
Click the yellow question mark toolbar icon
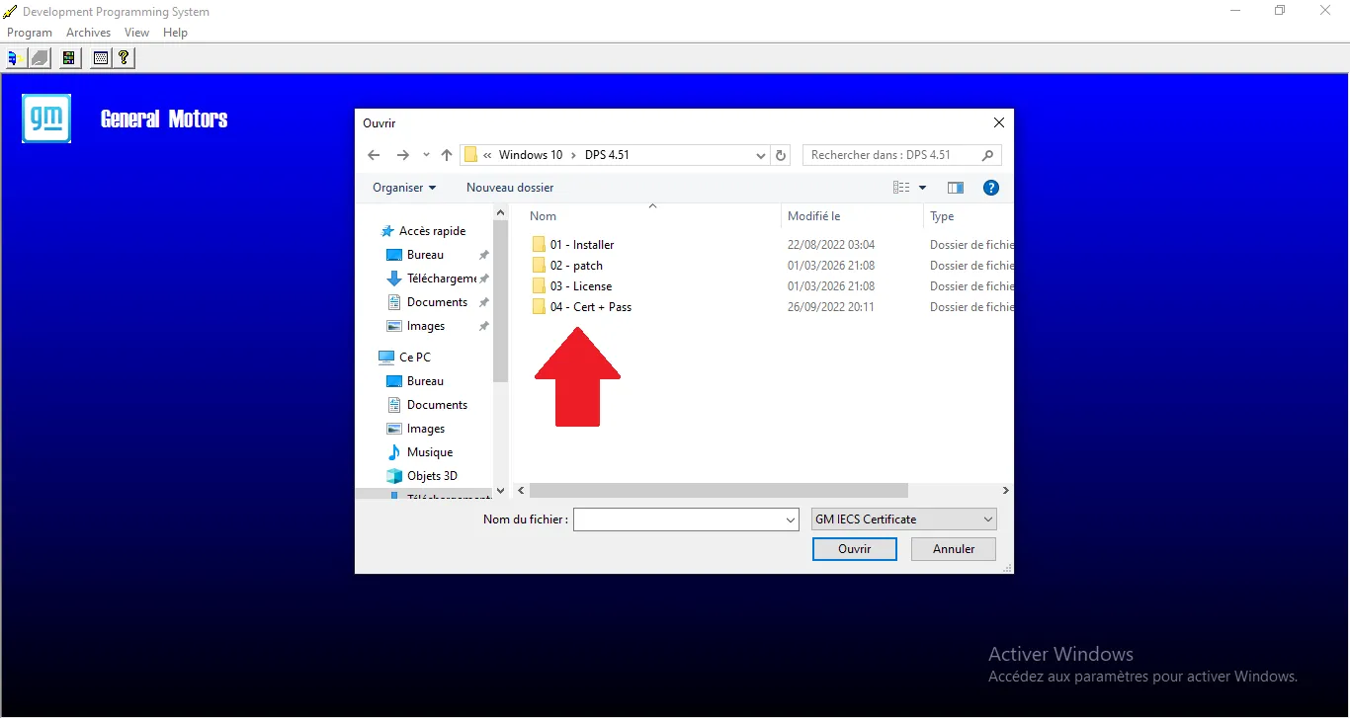[x=124, y=58]
